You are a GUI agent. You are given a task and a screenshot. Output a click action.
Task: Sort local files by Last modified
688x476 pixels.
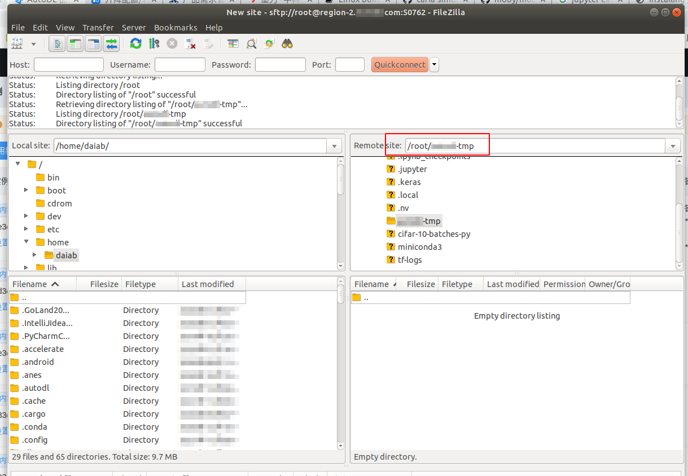coord(208,284)
